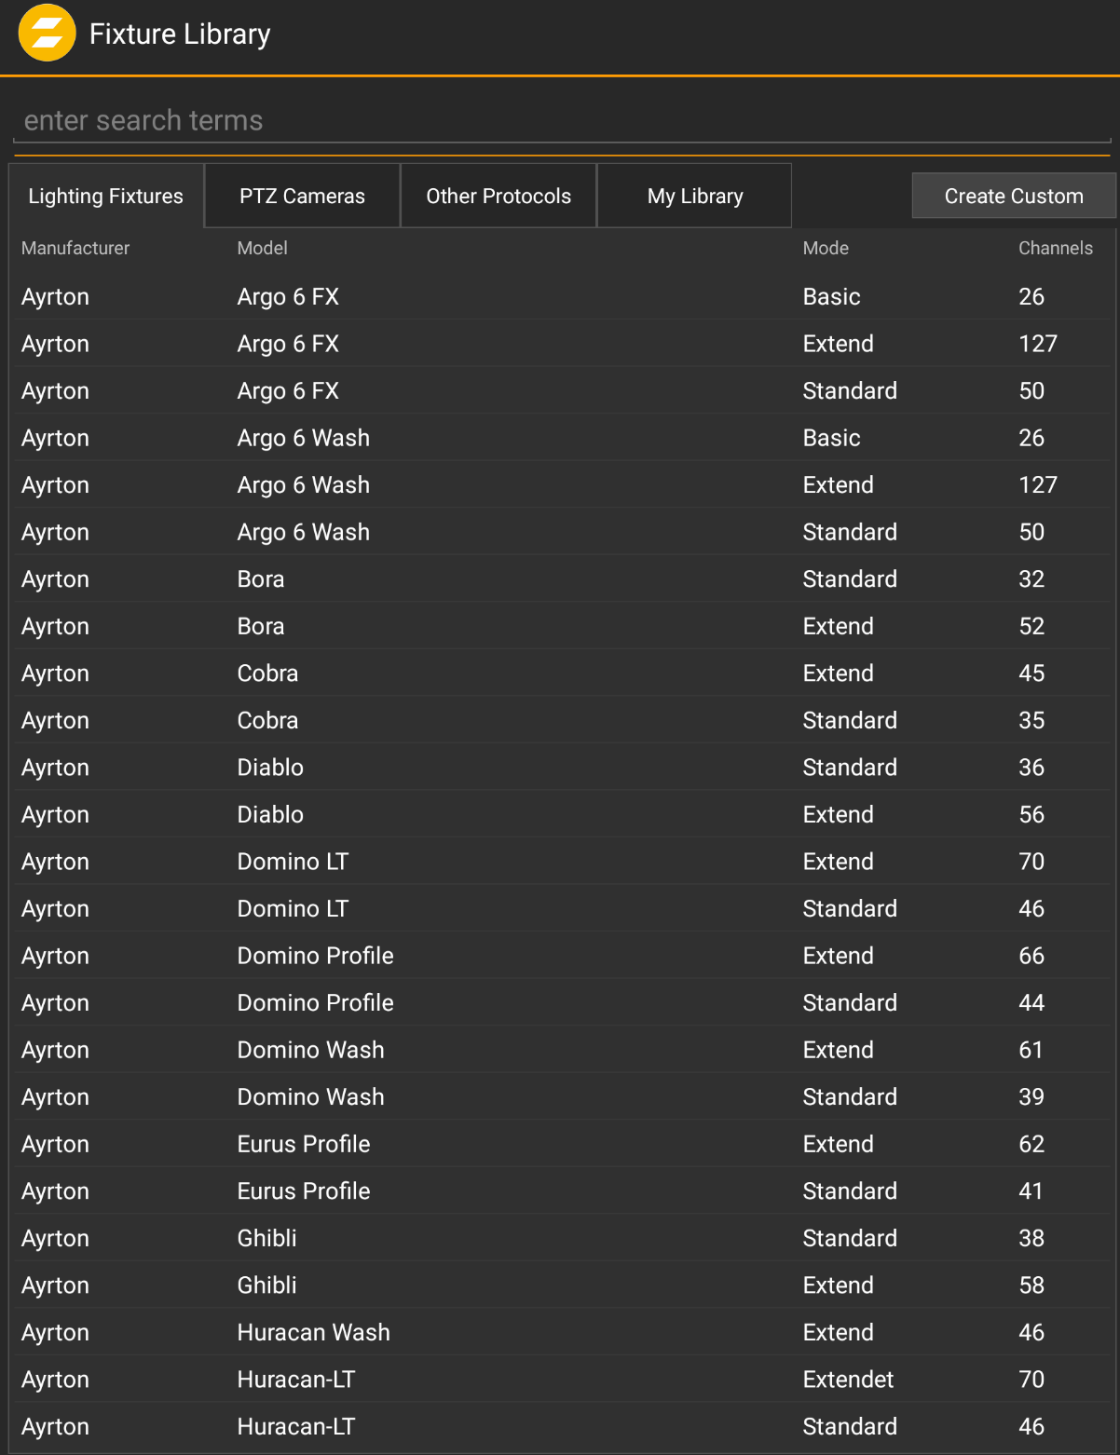1120x1455 pixels.
Task: Switch to the My Library tab
Action: pos(695,196)
